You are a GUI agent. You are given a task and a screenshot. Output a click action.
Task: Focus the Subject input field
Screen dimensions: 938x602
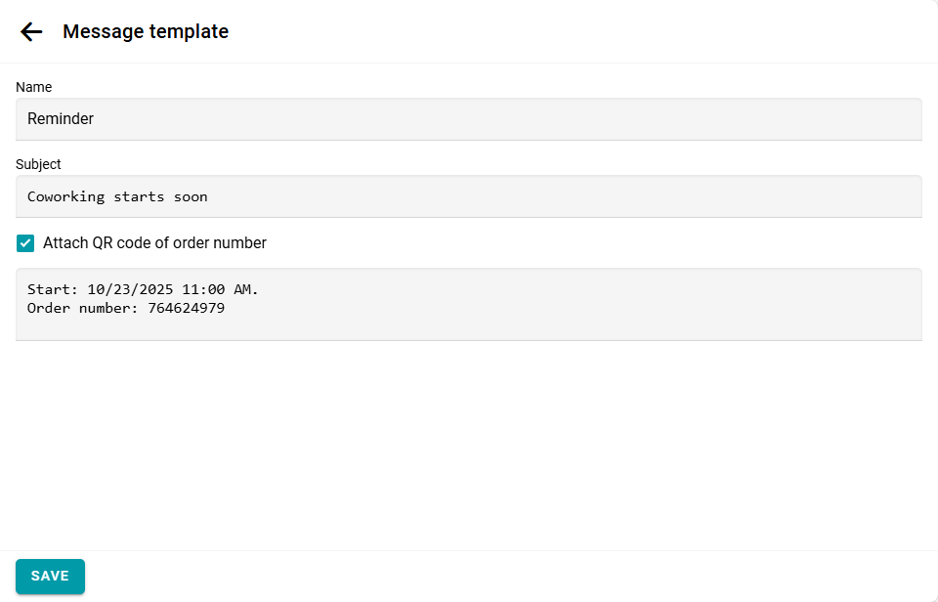pyautogui.click(x=469, y=196)
